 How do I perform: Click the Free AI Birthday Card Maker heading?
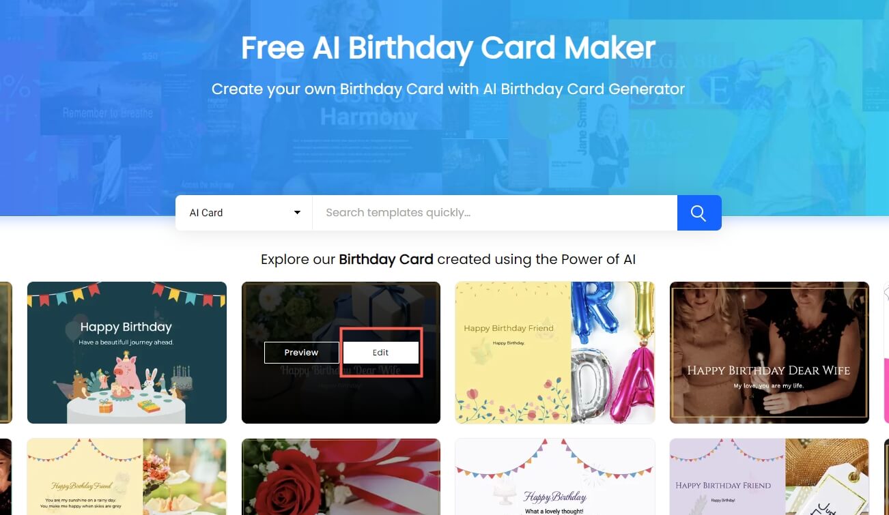(448, 48)
